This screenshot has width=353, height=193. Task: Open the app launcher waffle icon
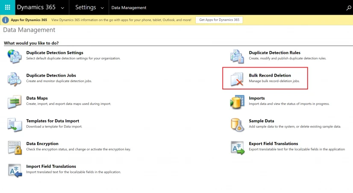tap(7, 7)
